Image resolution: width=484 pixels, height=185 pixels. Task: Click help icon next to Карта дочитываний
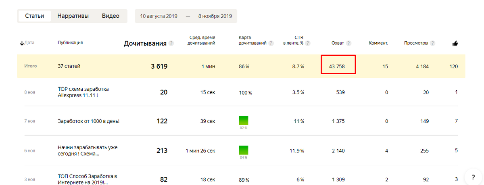coord(271,43)
